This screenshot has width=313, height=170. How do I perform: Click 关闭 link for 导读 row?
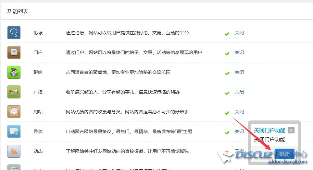pyautogui.click(x=239, y=131)
